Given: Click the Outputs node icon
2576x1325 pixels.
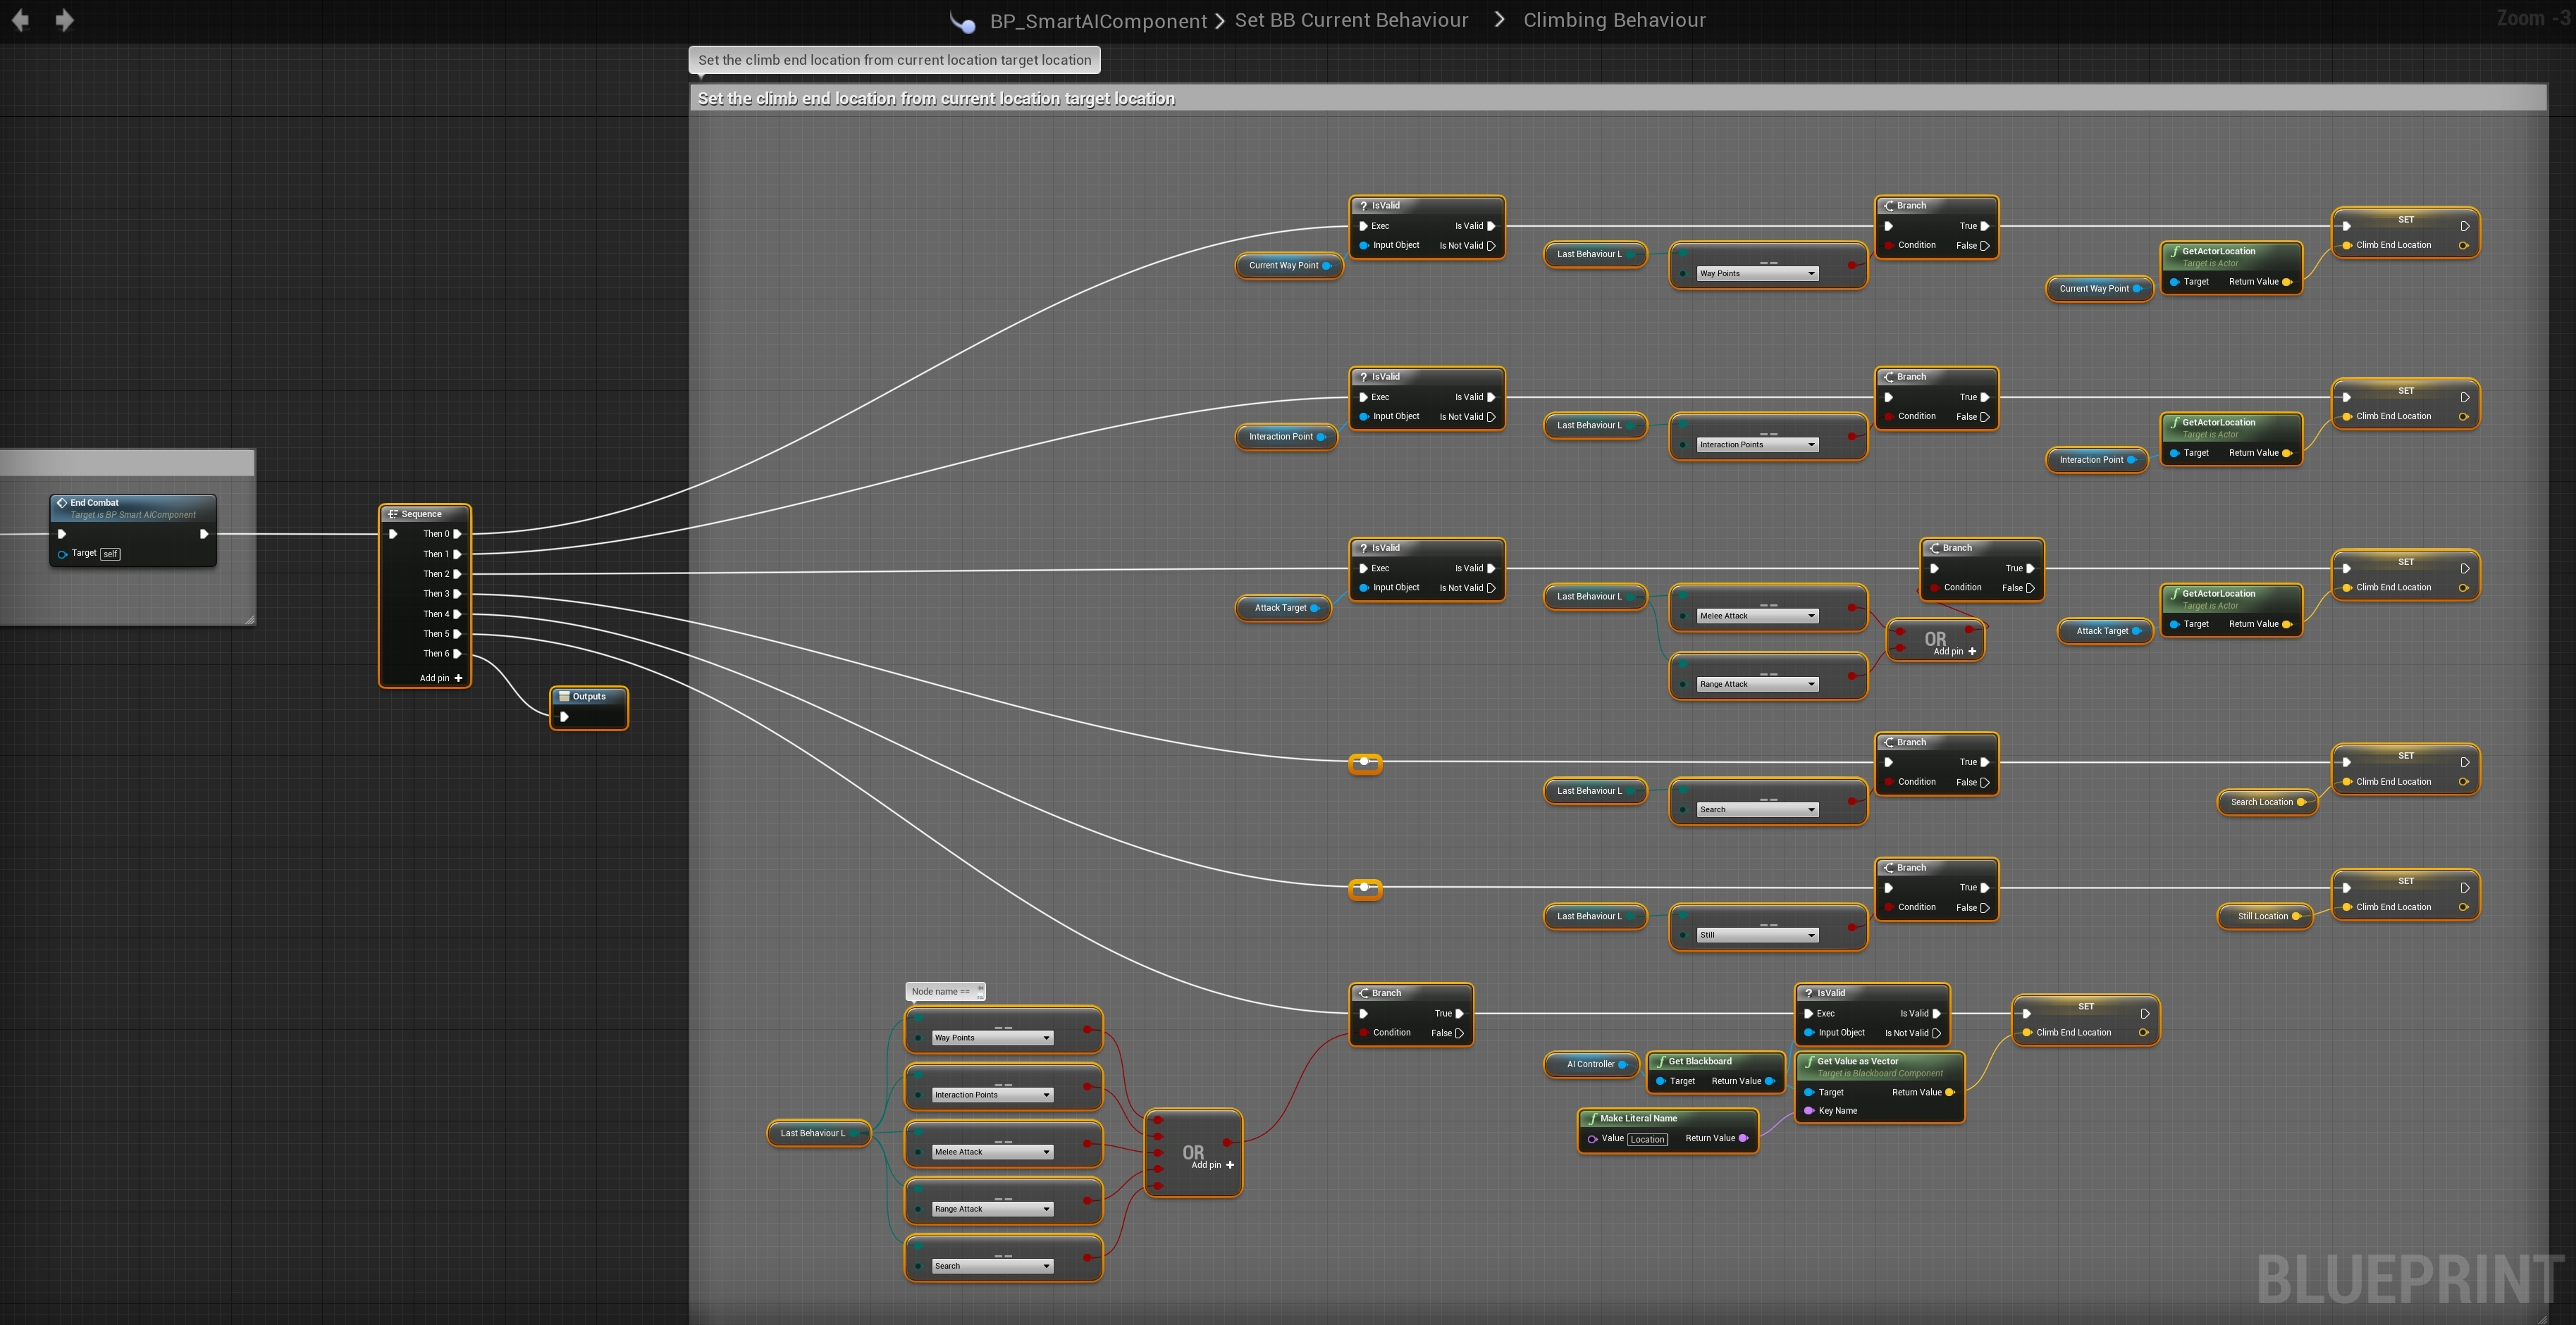Looking at the screenshot, I should tap(564, 697).
